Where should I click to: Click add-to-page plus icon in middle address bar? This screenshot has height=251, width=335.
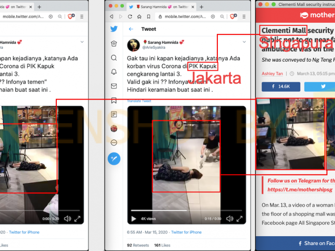click(x=213, y=16)
